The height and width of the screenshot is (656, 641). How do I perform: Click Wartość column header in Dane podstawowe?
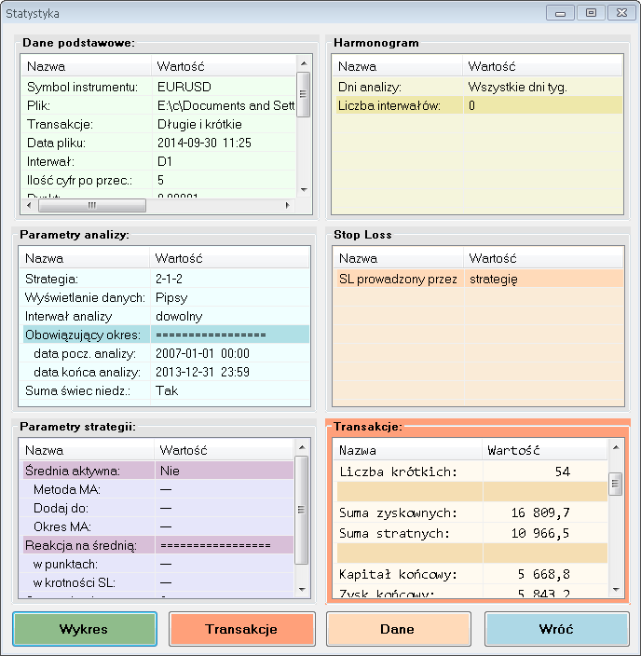click(224, 66)
